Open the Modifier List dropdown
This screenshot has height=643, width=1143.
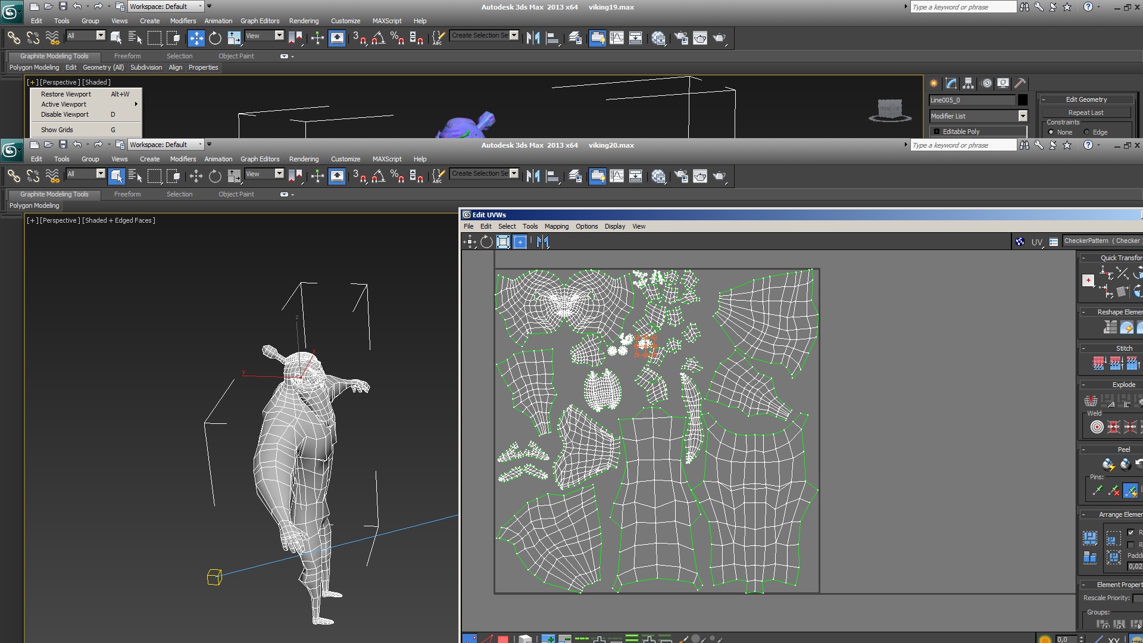click(x=1022, y=116)
